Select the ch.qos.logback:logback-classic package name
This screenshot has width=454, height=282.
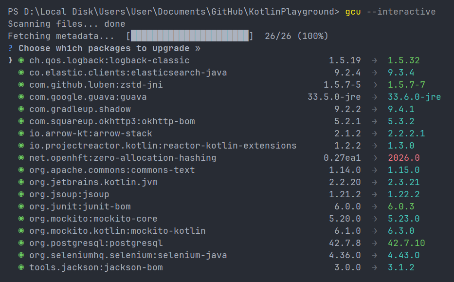click(x=109, y=60)
